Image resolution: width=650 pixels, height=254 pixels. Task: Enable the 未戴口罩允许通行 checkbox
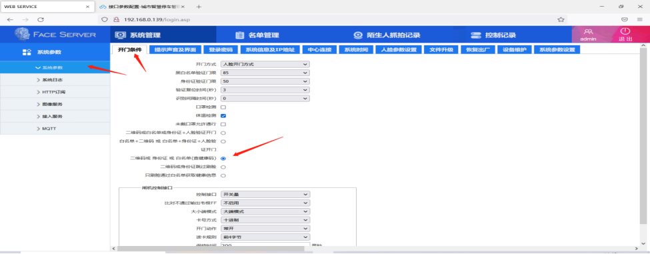223,124
